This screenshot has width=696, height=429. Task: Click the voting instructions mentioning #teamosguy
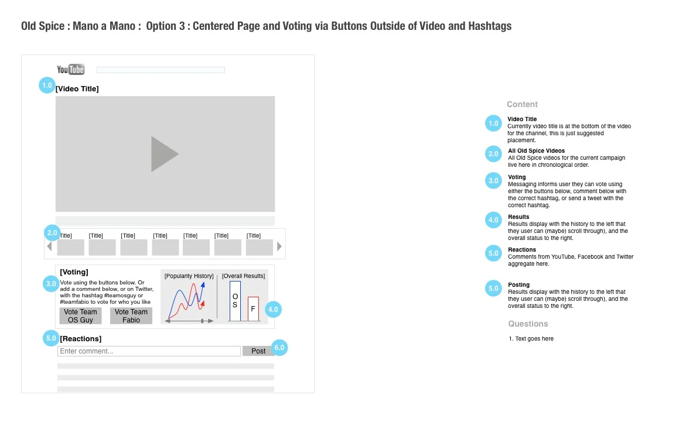tap(107, 292)
